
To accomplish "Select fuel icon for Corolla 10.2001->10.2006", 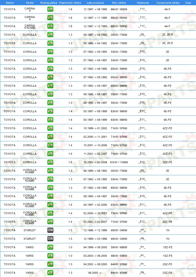I will [x=50, y=145].
